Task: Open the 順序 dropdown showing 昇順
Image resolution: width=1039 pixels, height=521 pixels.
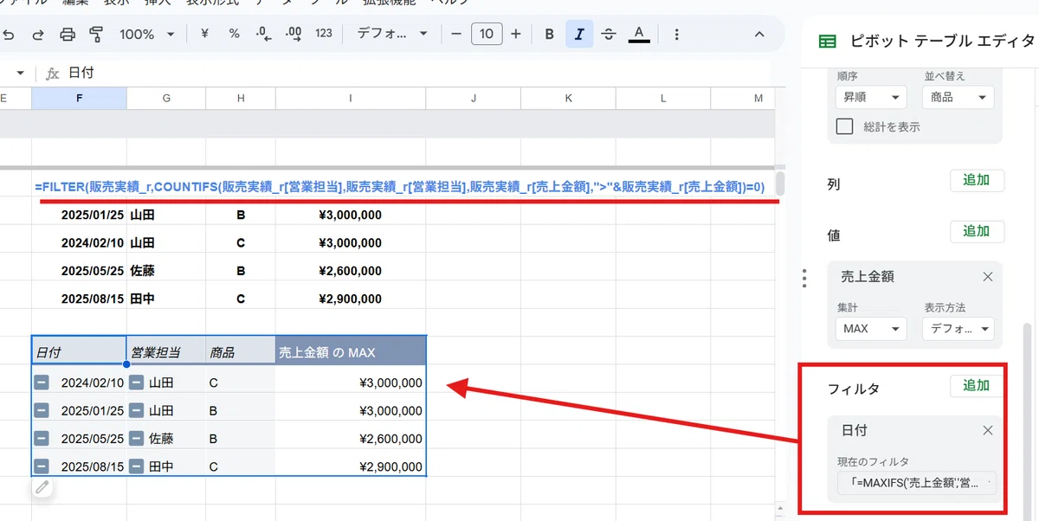Action: (870, 98)
